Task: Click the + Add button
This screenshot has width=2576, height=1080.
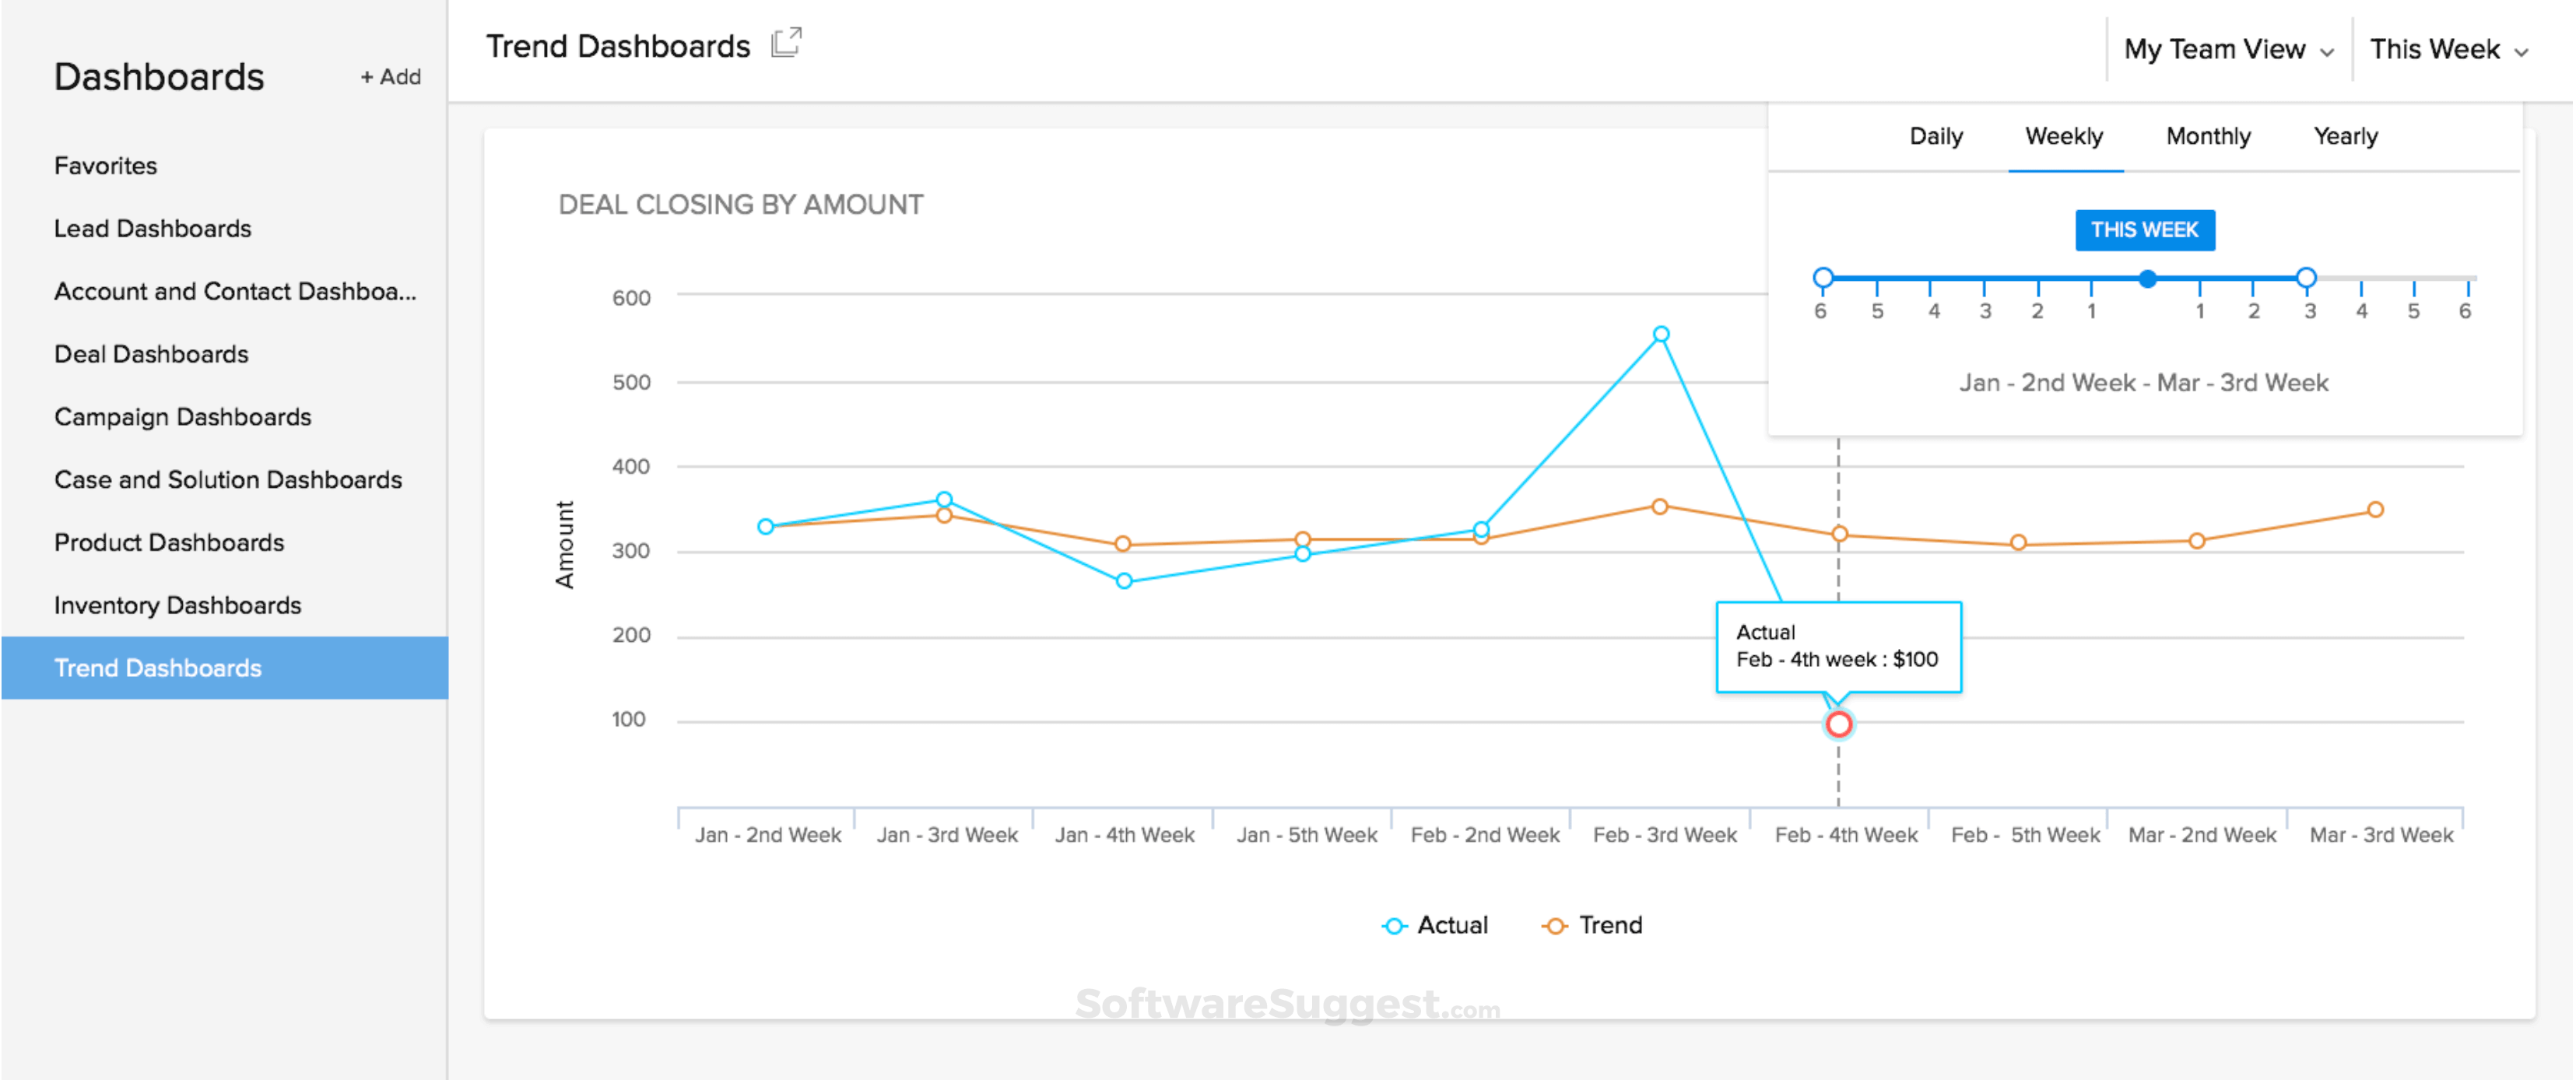Action: point(390,76)
